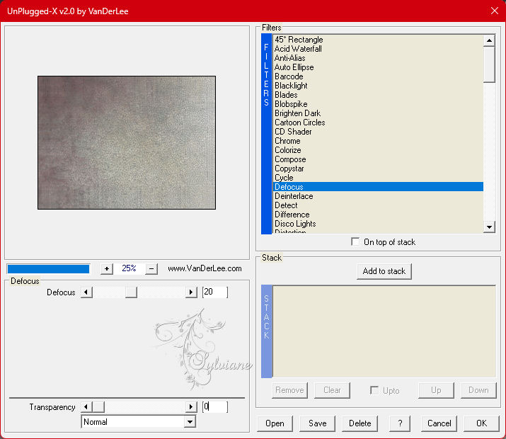Click the Defocus slider thumb
Screen dimensions: 506x439
click(x=131, y=292)
